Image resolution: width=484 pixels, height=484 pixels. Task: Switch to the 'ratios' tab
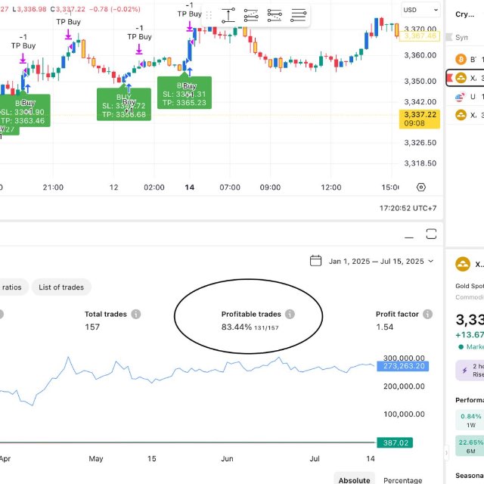pyautogui.click(x=12, y=287)
